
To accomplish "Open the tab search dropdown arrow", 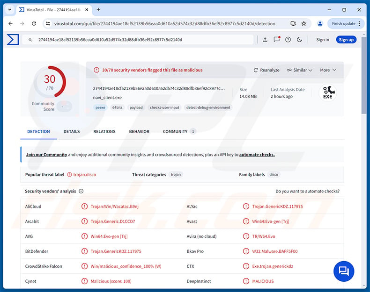I will click(x=10, y=10).
